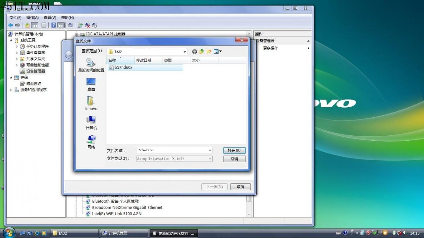The image size is (424, 238).
Task: Click the up one level folder icon
Action: point(201,52)
